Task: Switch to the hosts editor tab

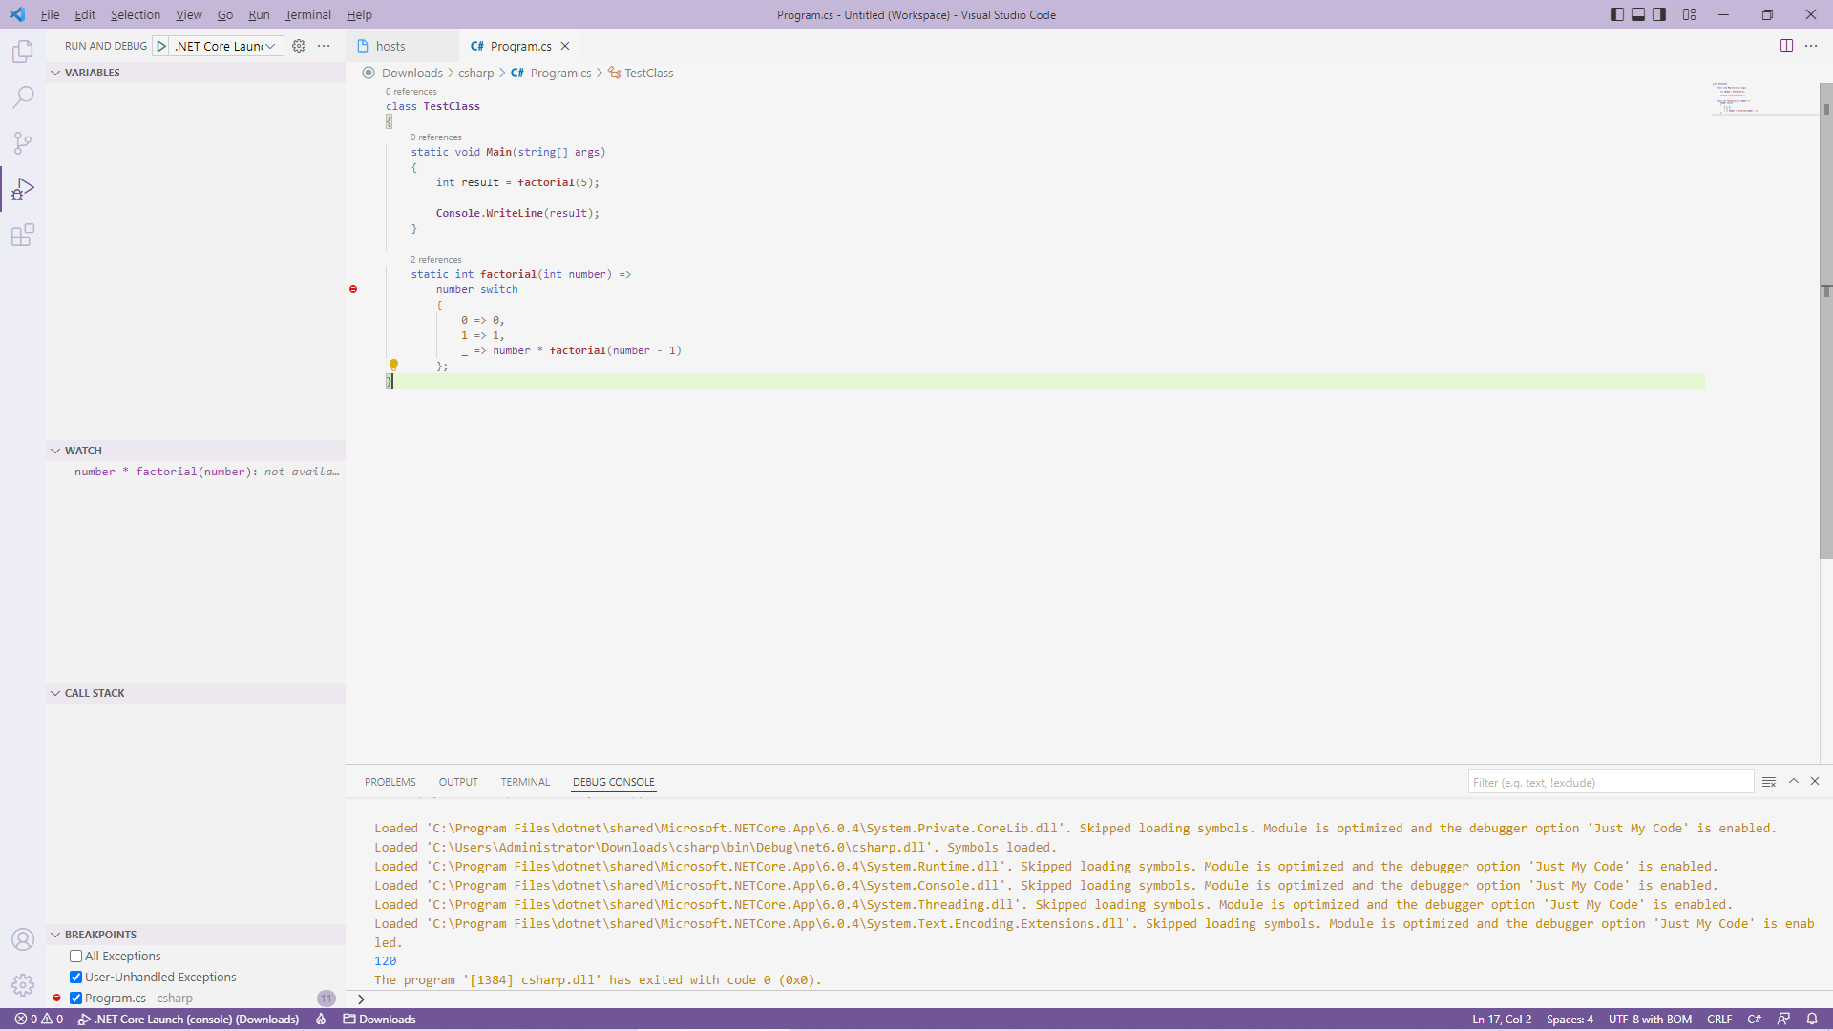Action: [x=390, y=46]
